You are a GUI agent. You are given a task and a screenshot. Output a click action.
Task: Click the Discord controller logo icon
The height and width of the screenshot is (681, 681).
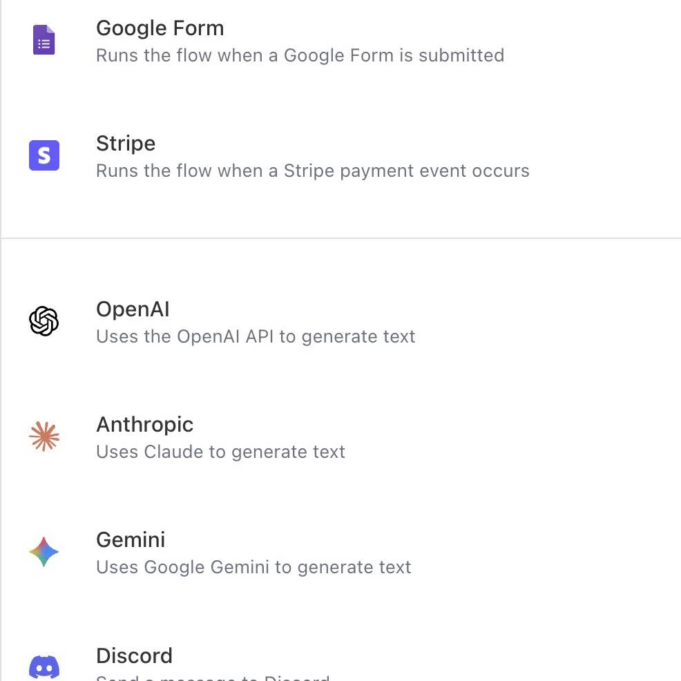[x=44, y=666]
